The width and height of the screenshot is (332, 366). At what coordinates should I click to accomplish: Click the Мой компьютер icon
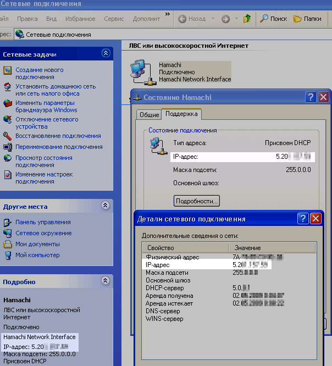pos(8,255)
